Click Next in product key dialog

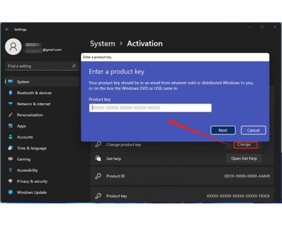click(x=223, y=130)
